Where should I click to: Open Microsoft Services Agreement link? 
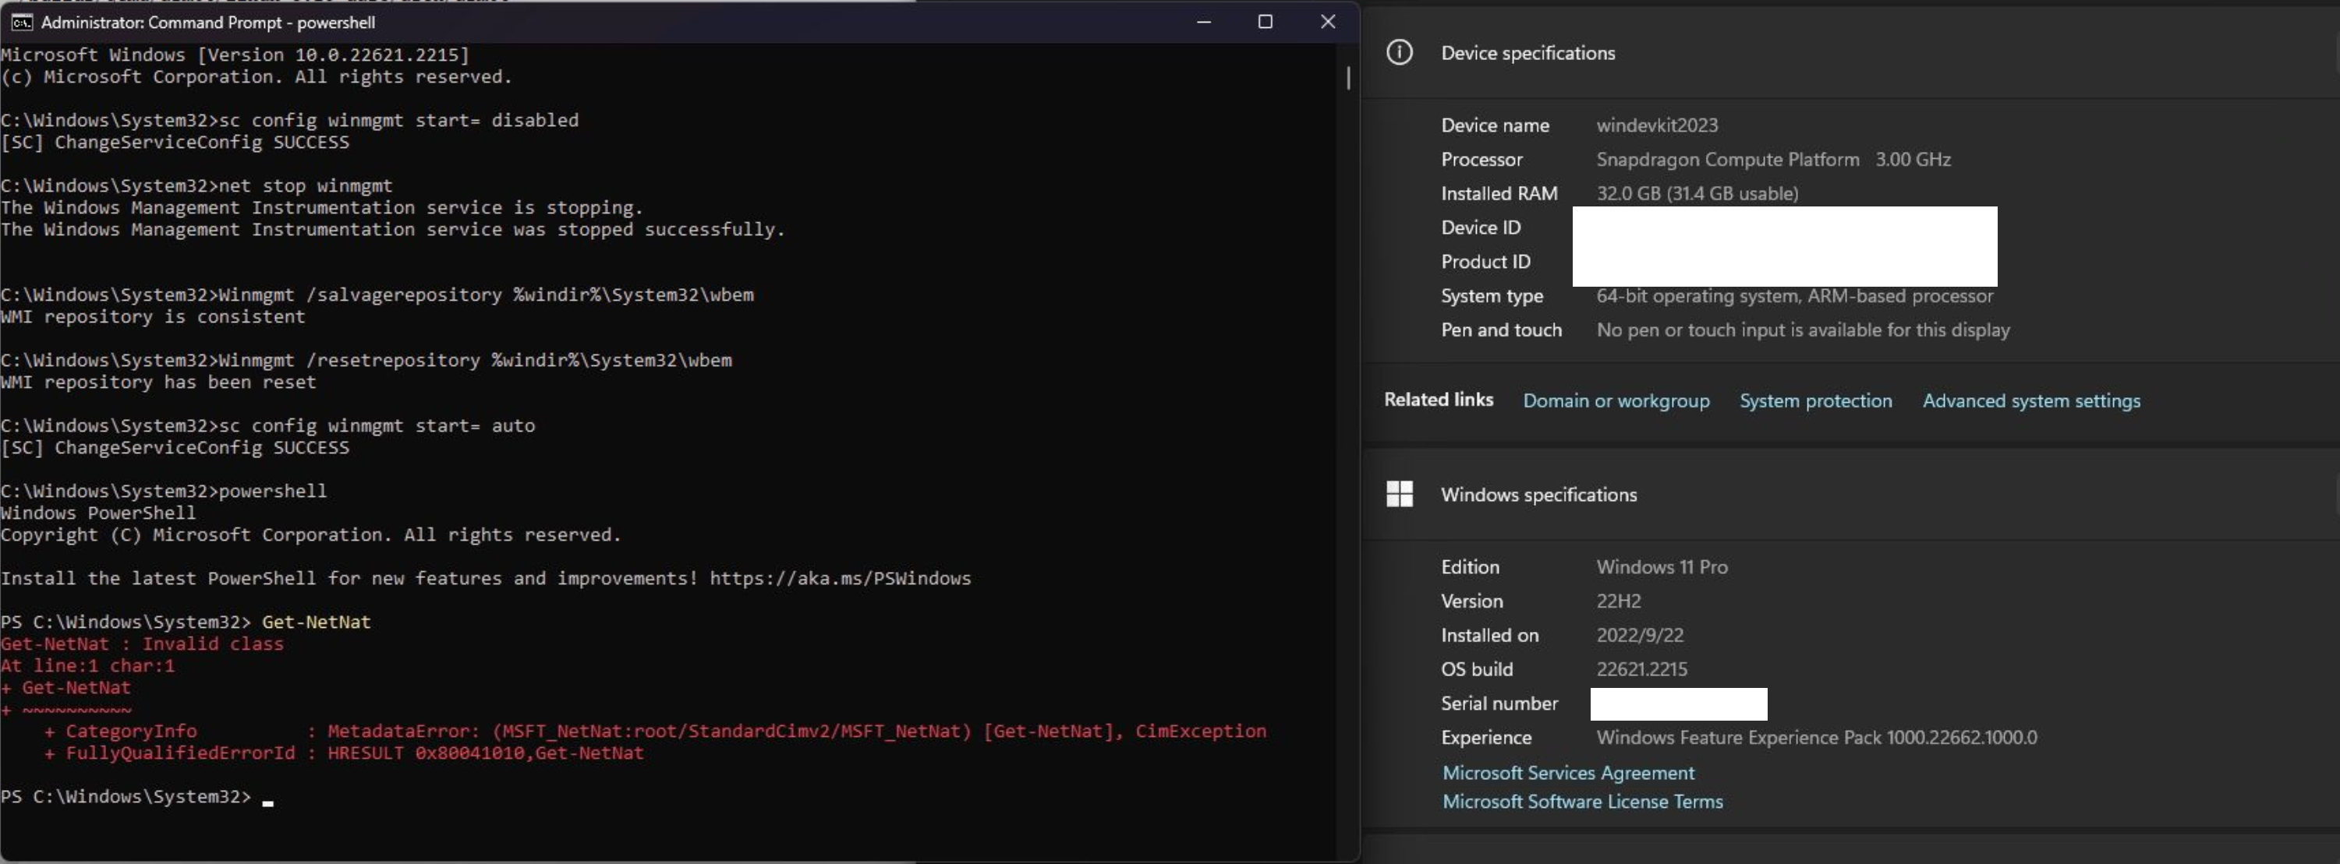1568,772
